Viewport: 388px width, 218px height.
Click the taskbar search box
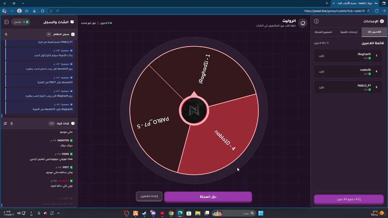[233, 213]
